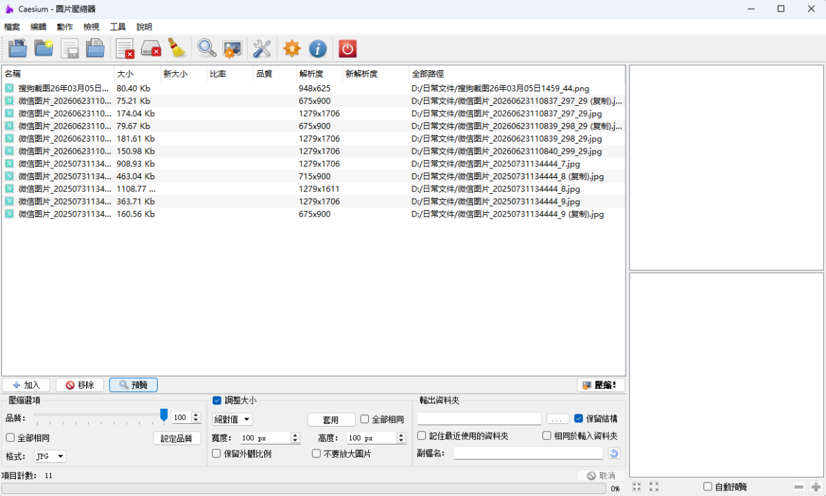Sort by the 全部路徑 column header
The height and width of the screenshot is (496, 826).
[x=517, y=74]
